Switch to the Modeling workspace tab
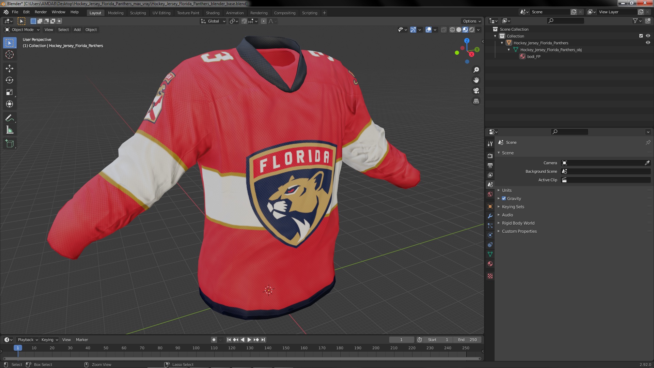 [115, 13]
